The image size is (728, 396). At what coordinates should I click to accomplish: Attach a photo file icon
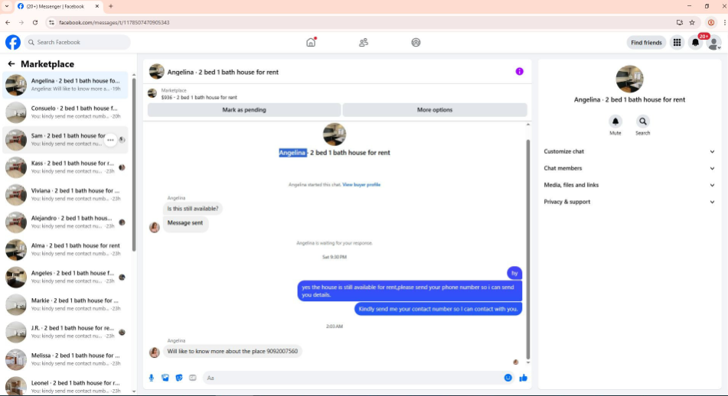tap(165, 378)
